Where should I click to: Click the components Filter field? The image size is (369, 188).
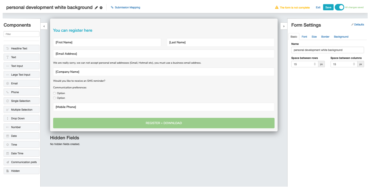point(22,34)
